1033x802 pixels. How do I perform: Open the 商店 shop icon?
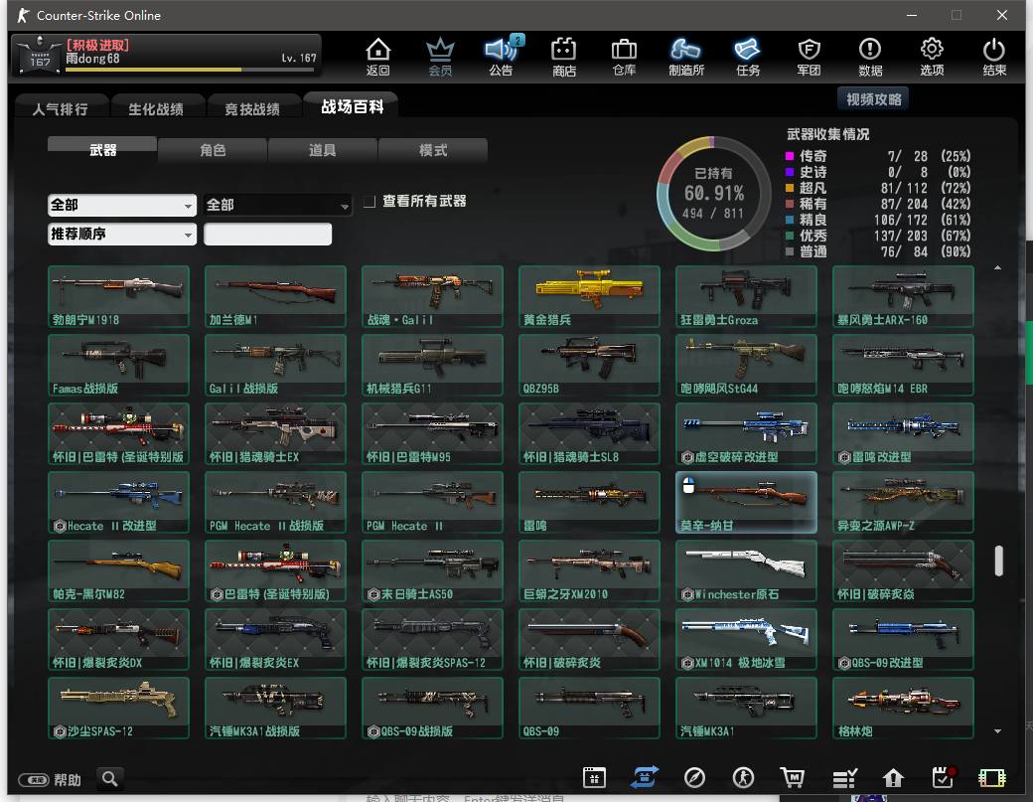(564, 57)
